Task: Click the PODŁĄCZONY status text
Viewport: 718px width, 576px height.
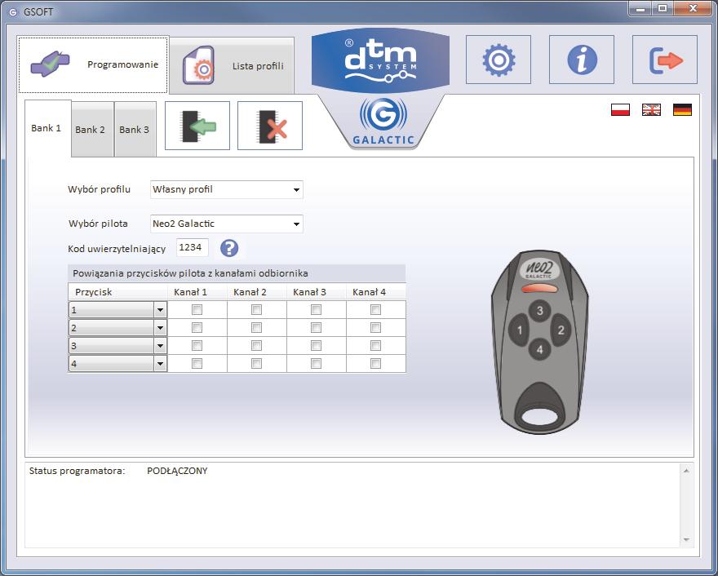Action: point(177,471)
